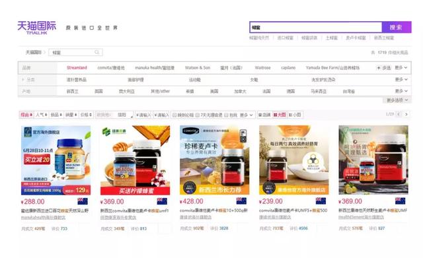Sort results by 价格 price
423x258 pixels.
(86, 115)
